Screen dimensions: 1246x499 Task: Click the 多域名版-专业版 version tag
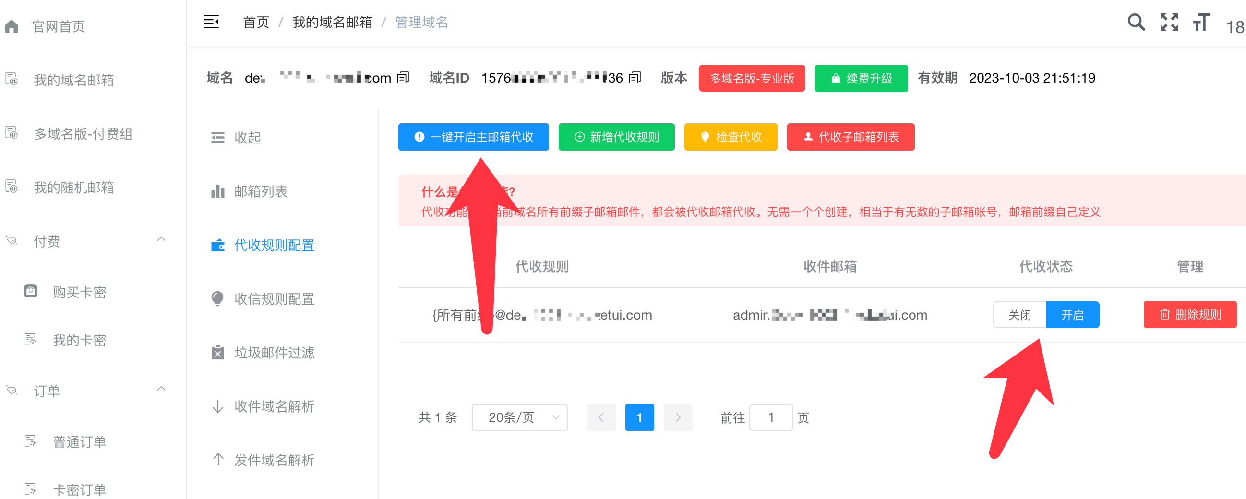point(752,78)
